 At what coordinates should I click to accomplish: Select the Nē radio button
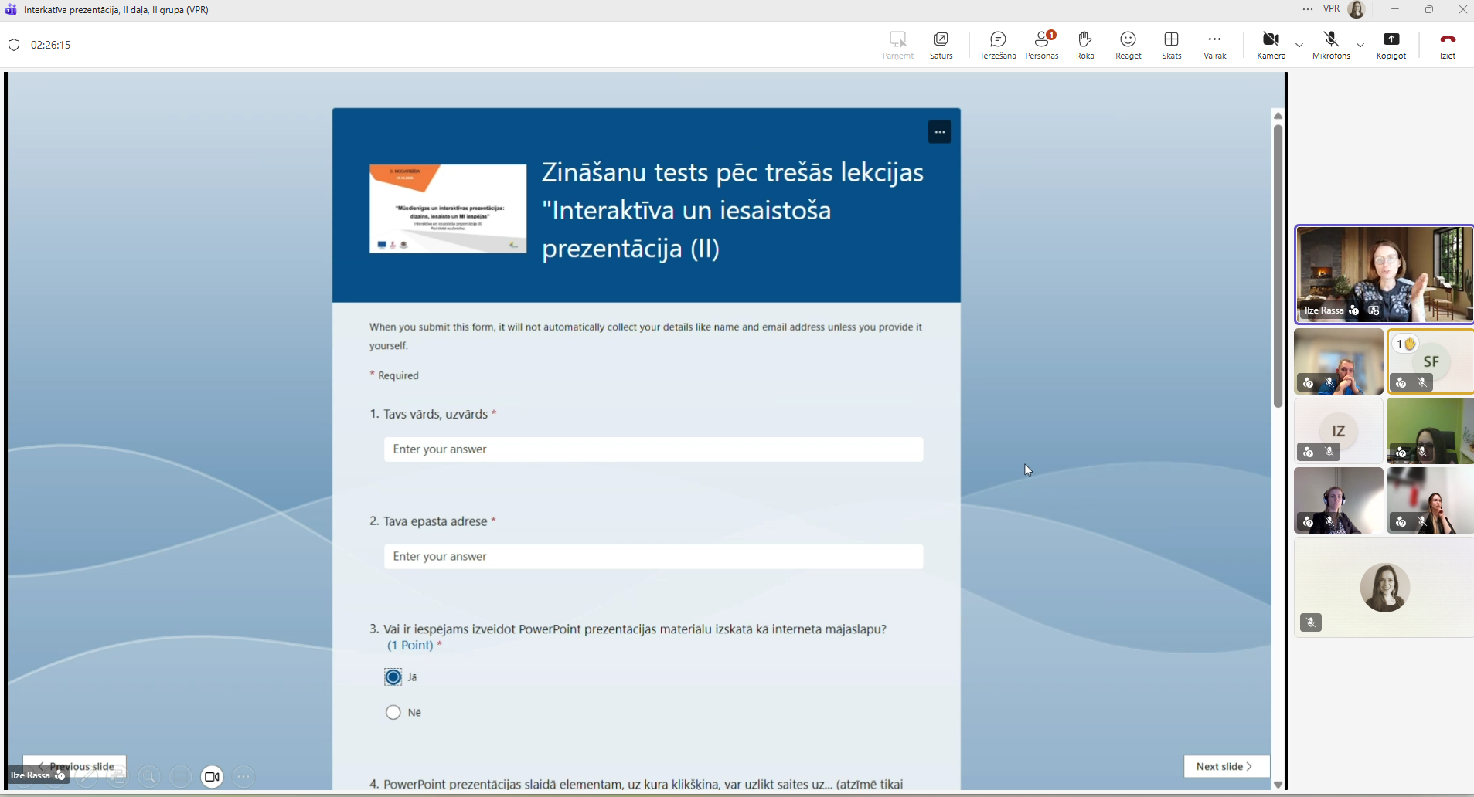393,712
